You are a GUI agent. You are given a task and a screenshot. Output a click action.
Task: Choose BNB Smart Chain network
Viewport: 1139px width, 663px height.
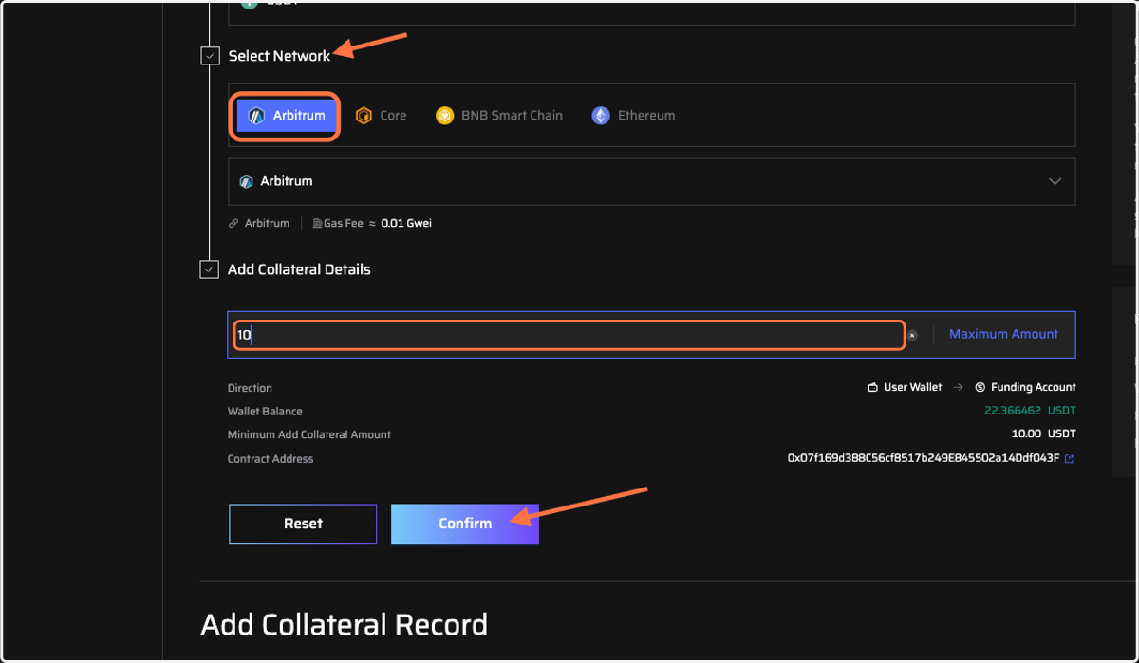pyautogui.click(x=499, y=116)
